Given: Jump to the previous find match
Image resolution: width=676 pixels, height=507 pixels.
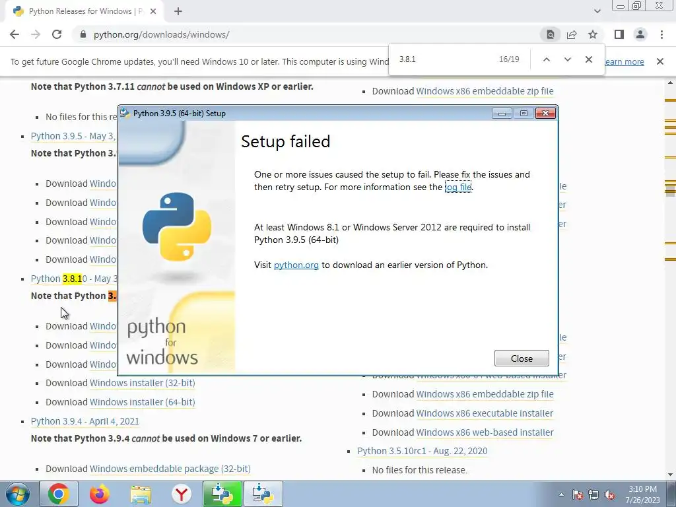Looking at the screenshot, I should pos(546,59).
